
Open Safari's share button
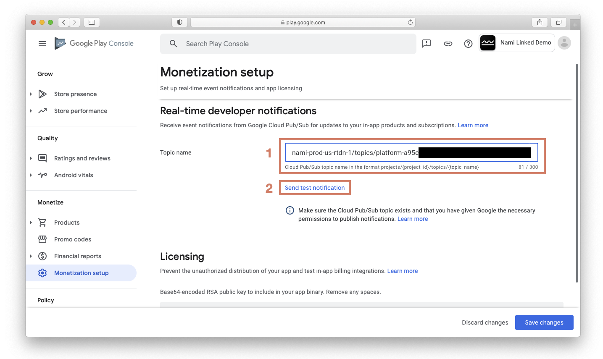pyautogui.click(x=540, y=22)
